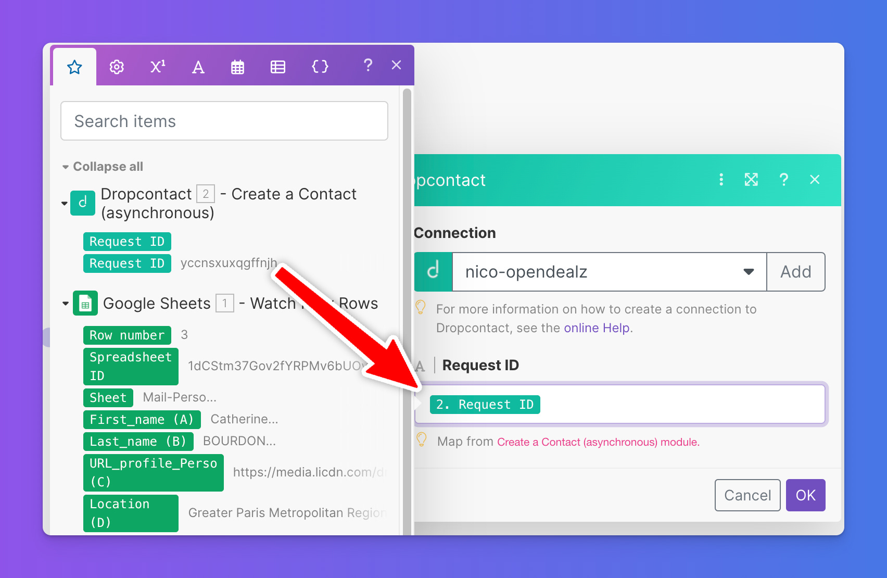Click the 'Catherine...' value text
The width and height of the screenshot is (887, 578).
pos(244,419)
